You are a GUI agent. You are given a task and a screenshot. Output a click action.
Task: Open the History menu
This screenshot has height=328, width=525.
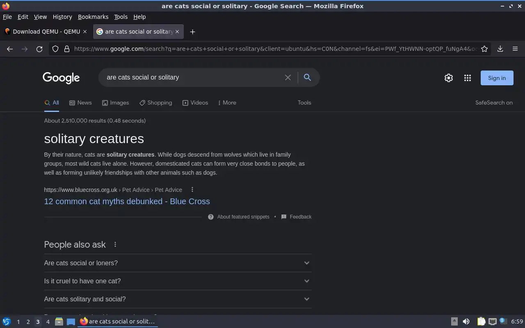62,17
